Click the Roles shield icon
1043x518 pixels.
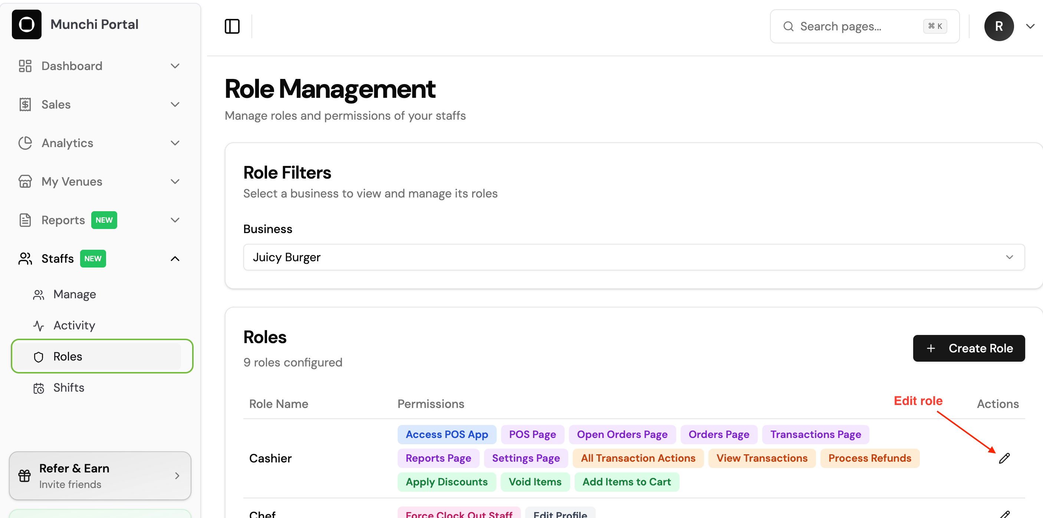[39, 357]
